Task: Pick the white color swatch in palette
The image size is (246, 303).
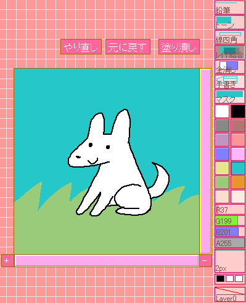Action: (222, 111)
